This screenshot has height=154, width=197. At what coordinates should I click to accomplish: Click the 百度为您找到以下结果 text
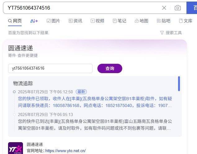tap(28, 33)
